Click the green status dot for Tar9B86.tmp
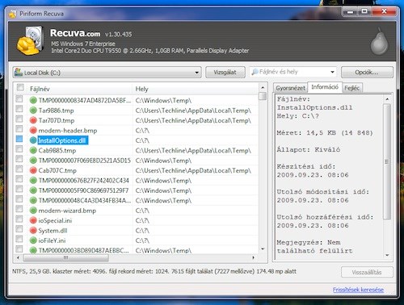Image resolution: width=404 pixels, height=305 pixels. [33, 111]
